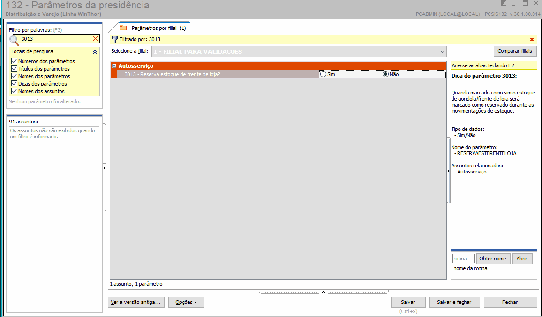The image size is (542, 317).
Task: Click '91 assuntos:' heading
Action: [x=23, y=122]
